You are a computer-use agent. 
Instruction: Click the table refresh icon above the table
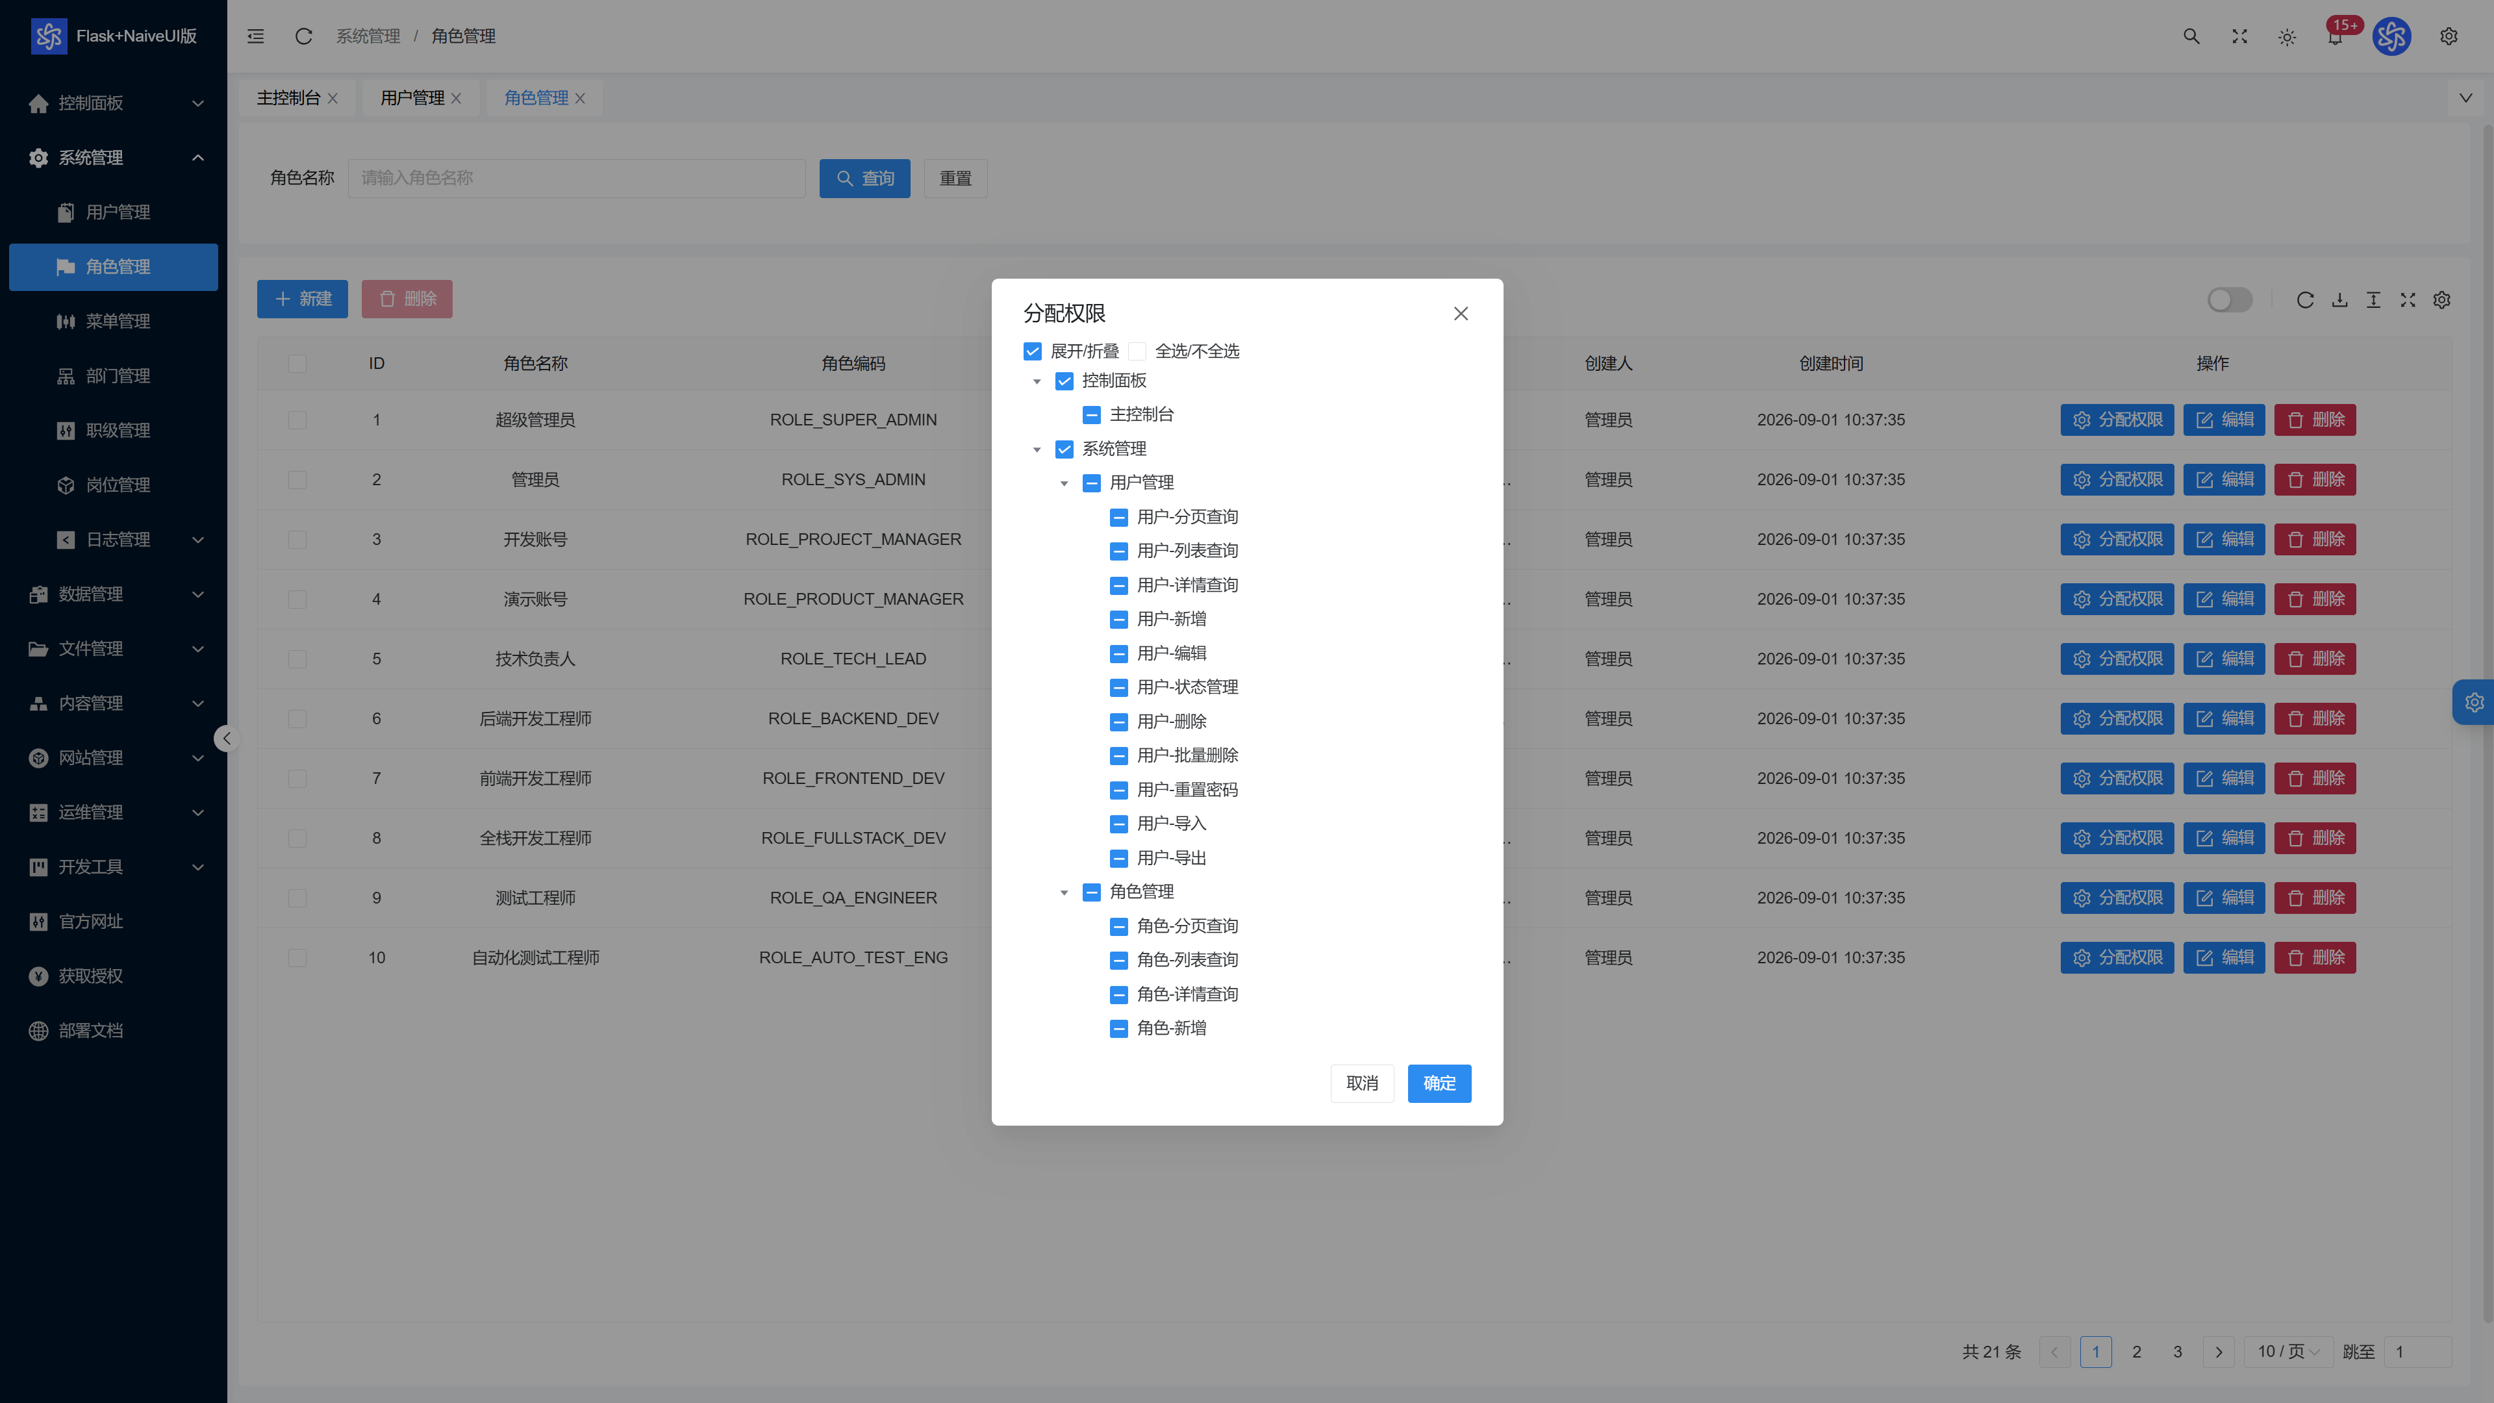click(2305, 299)
